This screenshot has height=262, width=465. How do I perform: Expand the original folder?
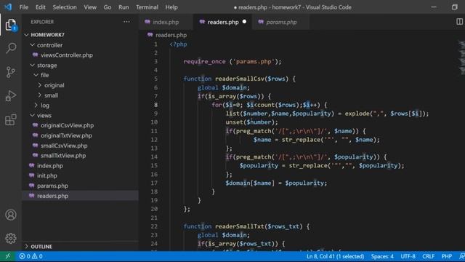40,85
